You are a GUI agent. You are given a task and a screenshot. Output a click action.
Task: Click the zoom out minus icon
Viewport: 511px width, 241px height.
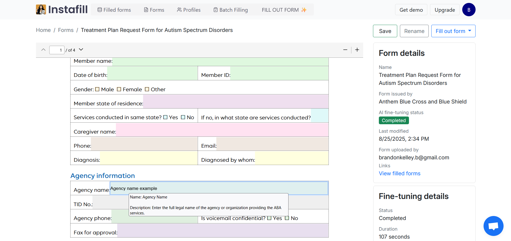(x=345, y=50)
